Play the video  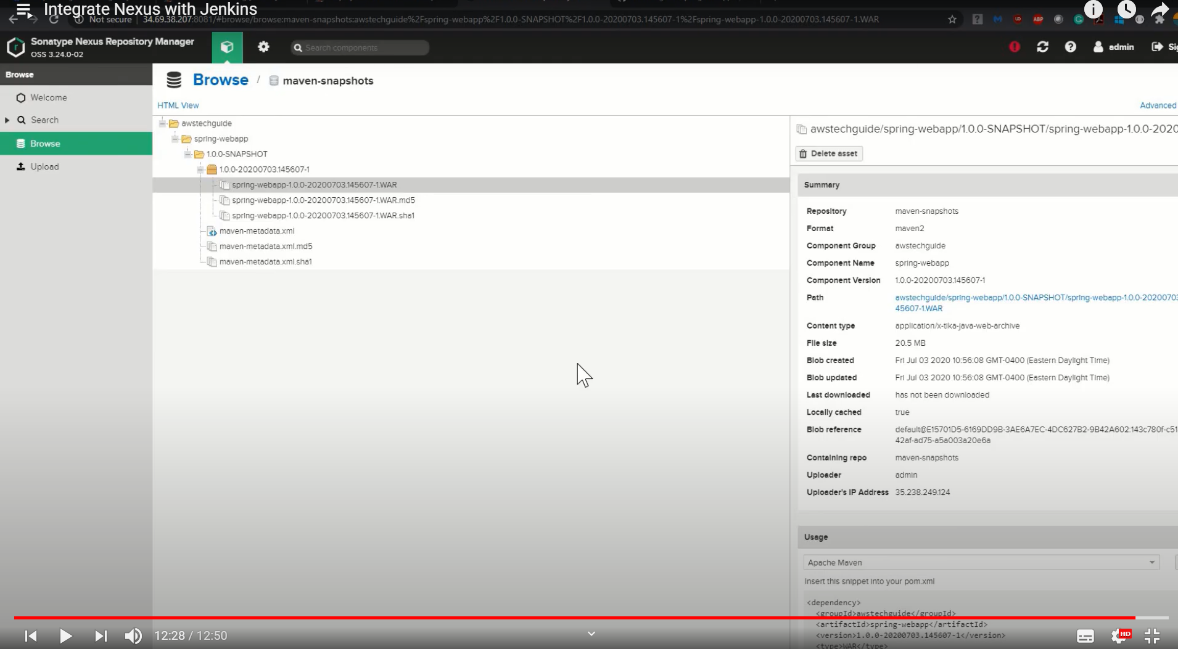[x=65, y=635]
